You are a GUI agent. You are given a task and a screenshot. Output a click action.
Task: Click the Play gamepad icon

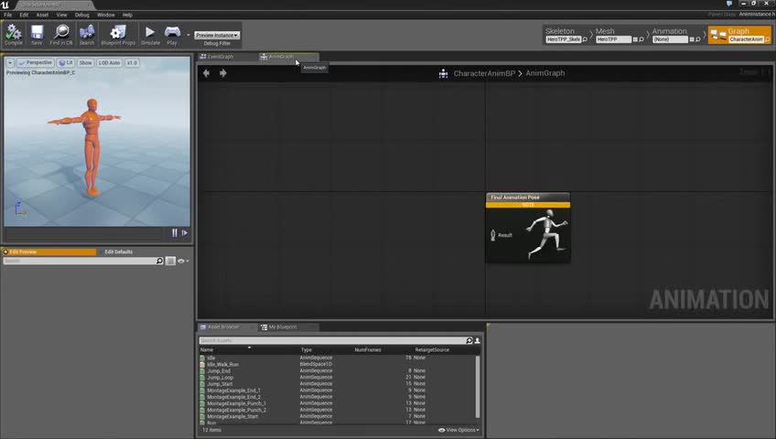point(172,35)
